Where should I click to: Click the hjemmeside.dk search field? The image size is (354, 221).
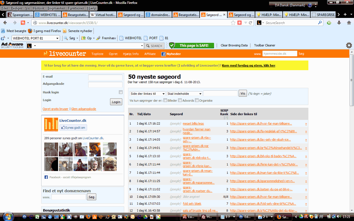pos(280,54)
